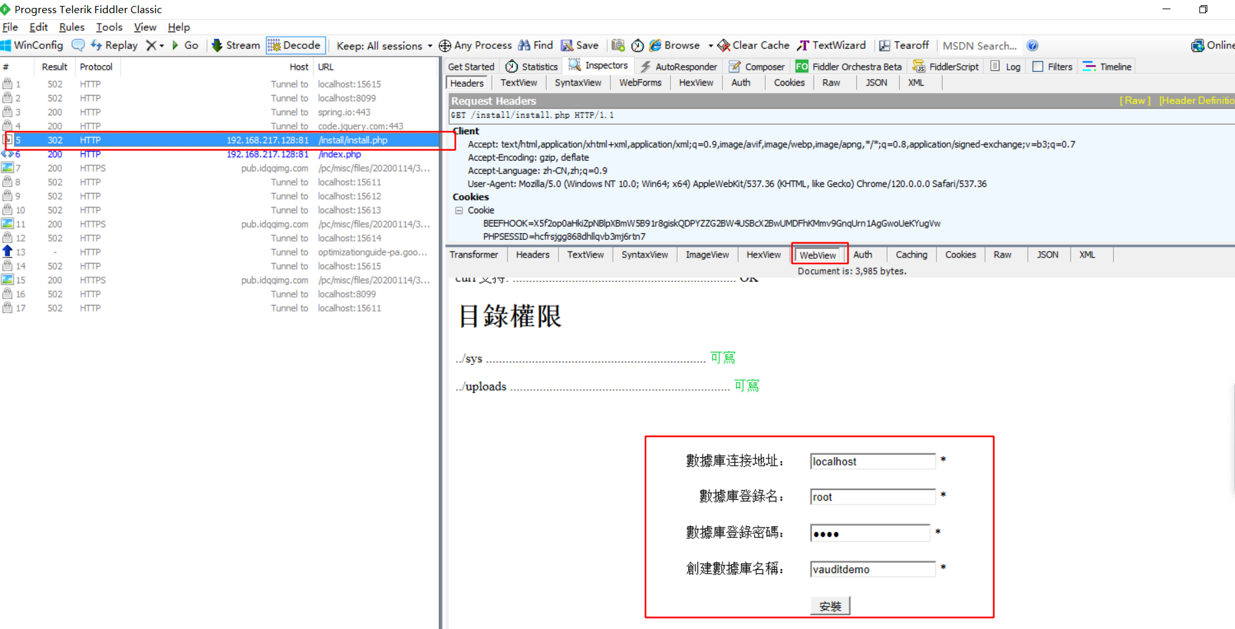1235x629 pixels.
Task: Switch to the Statistics tab
Action: tap(532, 67)
